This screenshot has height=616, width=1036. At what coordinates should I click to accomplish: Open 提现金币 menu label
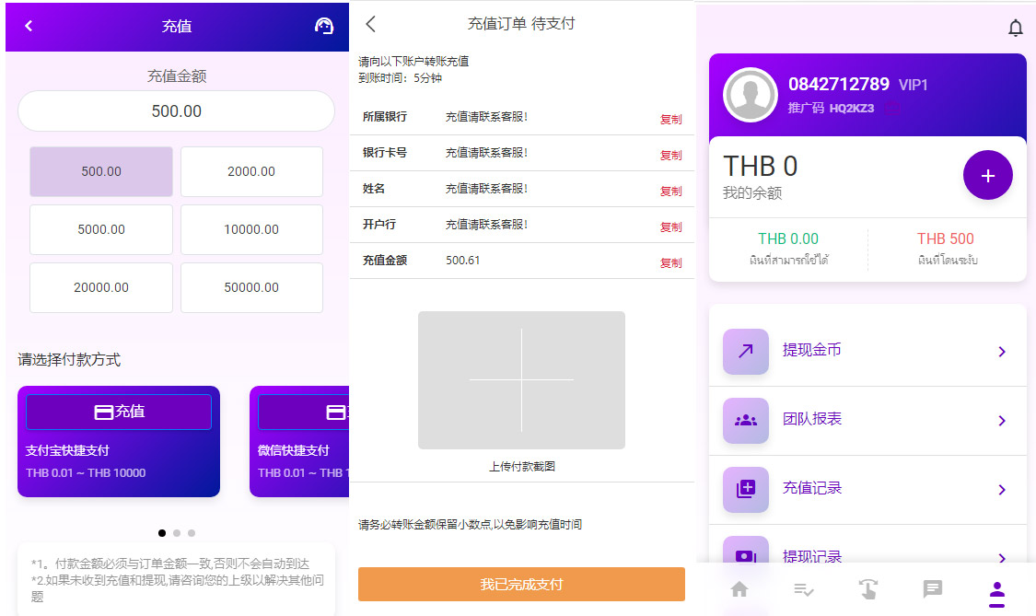tap(811, 350)
